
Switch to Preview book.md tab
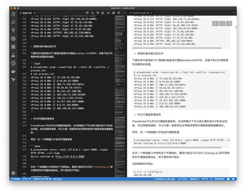click(141, 13)
